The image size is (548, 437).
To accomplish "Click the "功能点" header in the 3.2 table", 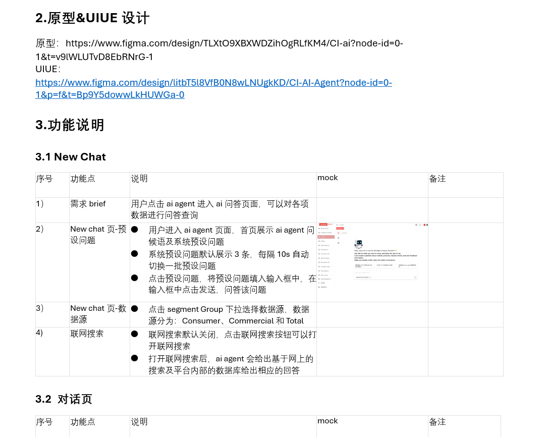I will (83, 422).
